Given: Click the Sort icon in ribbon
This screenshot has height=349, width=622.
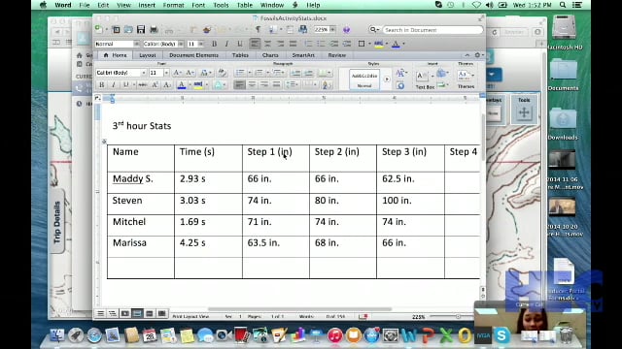Looking at the screenshot, I should click(x=327, y=84).
